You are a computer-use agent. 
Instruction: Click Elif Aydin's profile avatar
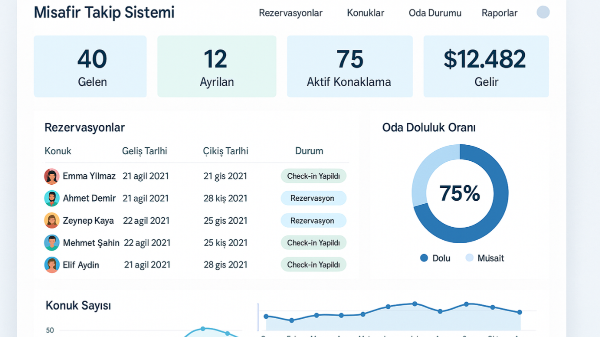[51, 265]
